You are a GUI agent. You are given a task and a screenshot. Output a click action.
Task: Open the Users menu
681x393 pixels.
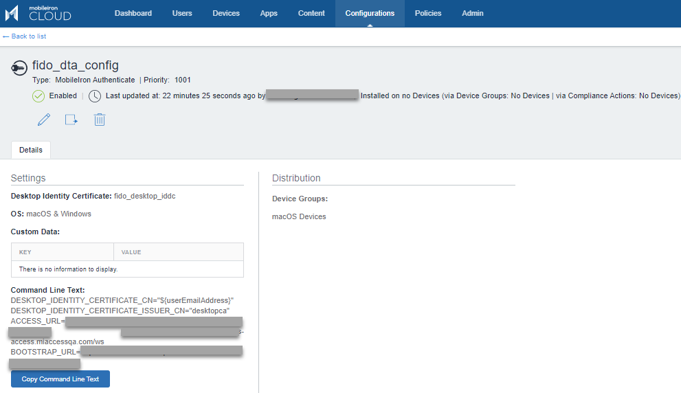(x=182, y=14)
